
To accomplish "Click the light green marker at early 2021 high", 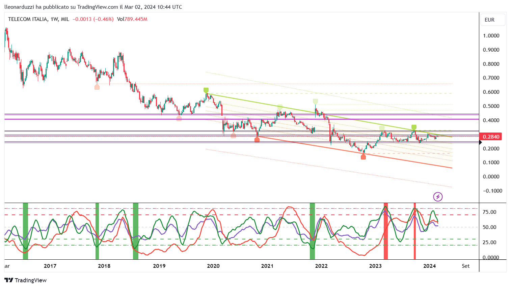I will tap(280, 107).
